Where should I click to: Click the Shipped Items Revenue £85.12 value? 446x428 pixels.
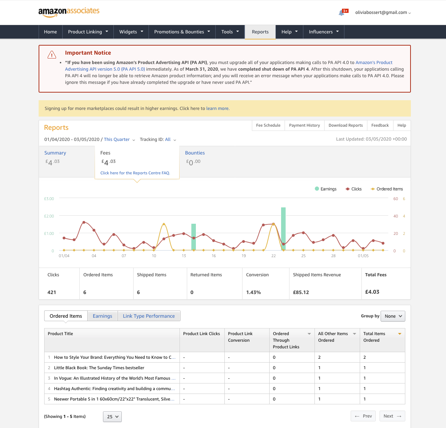click(301, 292)
